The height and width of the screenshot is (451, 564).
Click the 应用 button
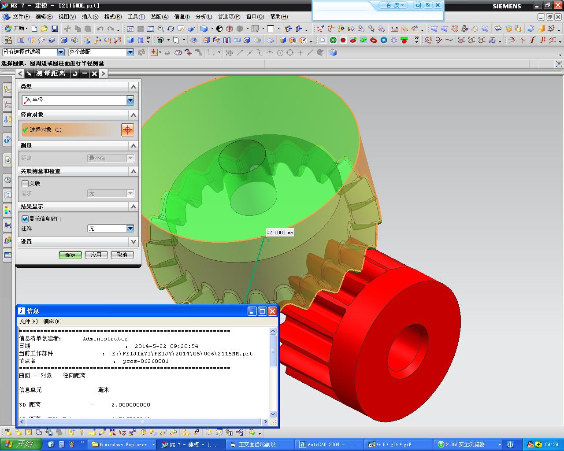coord(96,255)
